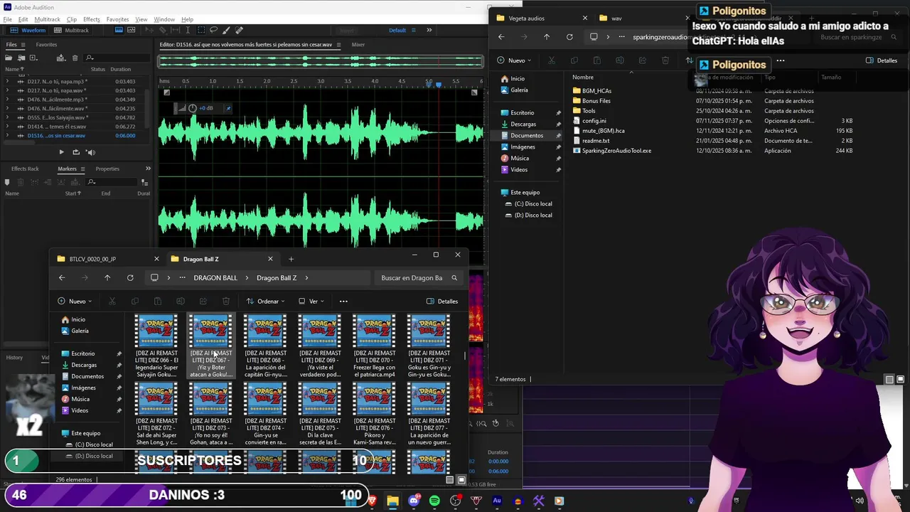This screenshot has width=910, height=512.
Task: Click Detalles button in Vegeta audios Explorer
Action: click(x=882, y=60)
